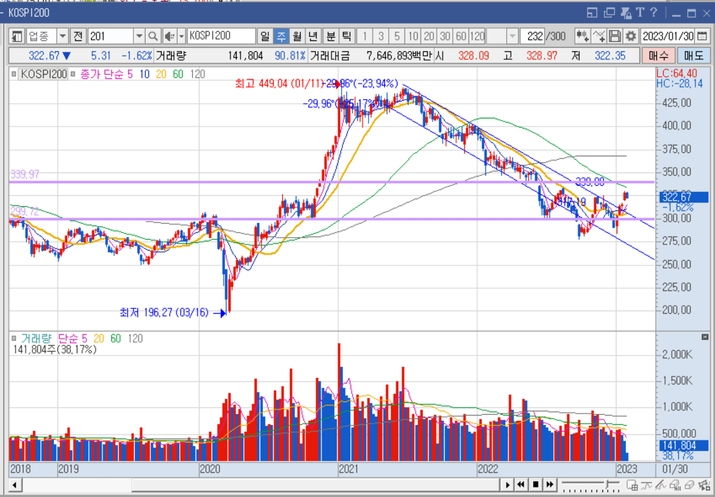Click the 최저 196.27 low marker label
This screenshot has width=715, height=497.
click(164, 312)
